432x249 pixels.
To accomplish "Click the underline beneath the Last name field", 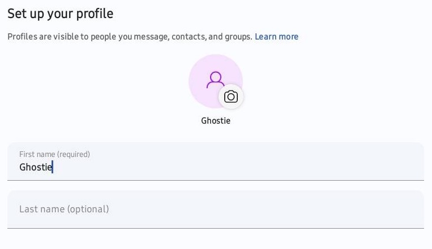I will click(215, 228).
